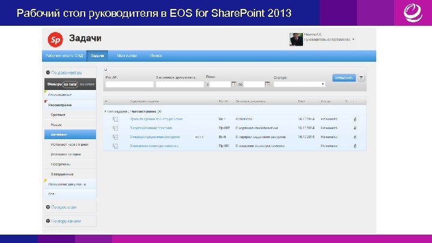Image resolution: width=432 pixels, height=243 pixels.
Task: Click attachment paperclip in Пр-001 row
Action: [x=355, y=146]
